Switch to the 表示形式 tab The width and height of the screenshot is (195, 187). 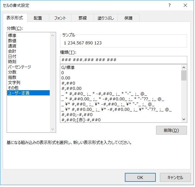15,18
